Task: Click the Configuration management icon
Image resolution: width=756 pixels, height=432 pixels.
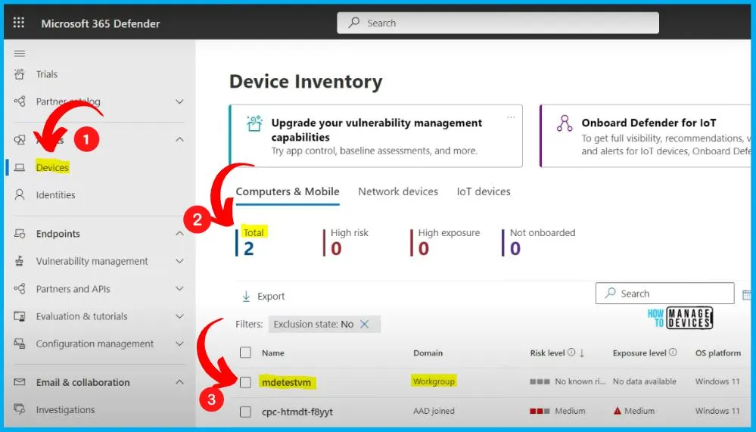Action: [19, 343]
